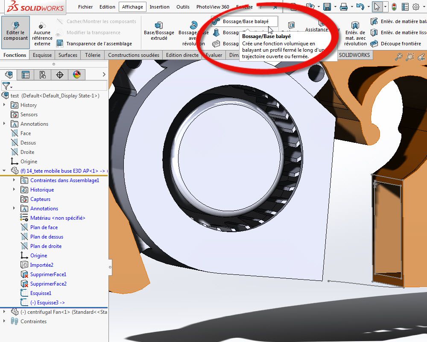
Task: Open the ConfigurationManager tab icon
Action: 42,74
